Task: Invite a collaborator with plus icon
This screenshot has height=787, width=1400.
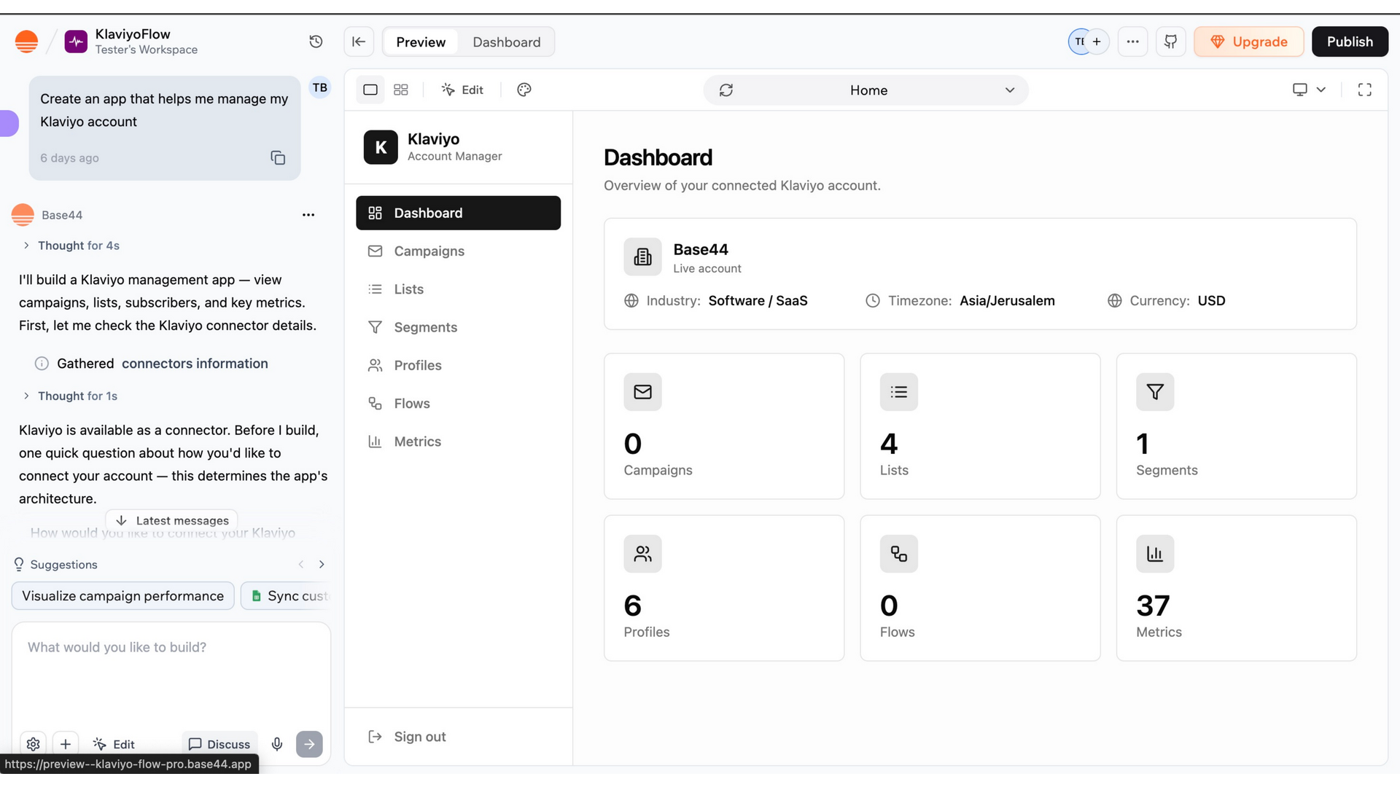Action: 1097,42
